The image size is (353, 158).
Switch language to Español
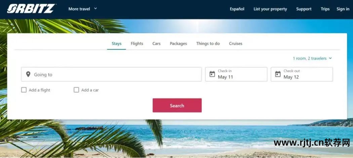pyautogui.click(x=237, y=9)
